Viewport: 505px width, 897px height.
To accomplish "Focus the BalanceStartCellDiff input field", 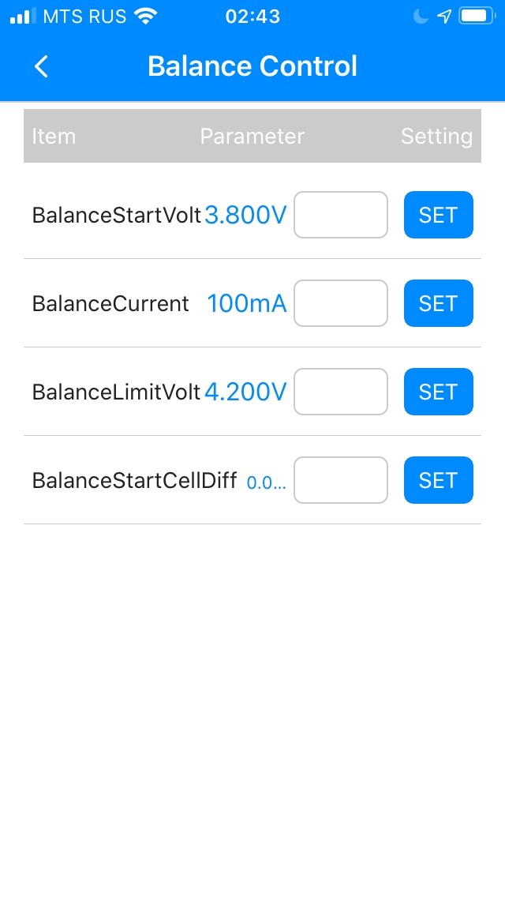I will 341,480.
